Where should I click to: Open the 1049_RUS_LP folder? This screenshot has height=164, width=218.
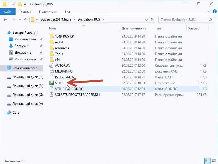64,36
